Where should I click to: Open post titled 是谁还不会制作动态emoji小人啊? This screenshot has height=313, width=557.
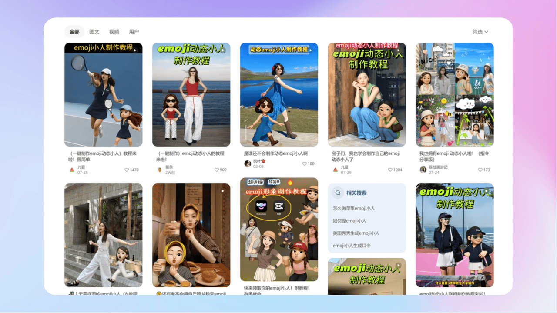click(x=276, y=153)
